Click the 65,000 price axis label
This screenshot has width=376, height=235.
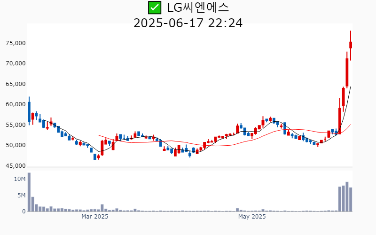tap(16, 84)
